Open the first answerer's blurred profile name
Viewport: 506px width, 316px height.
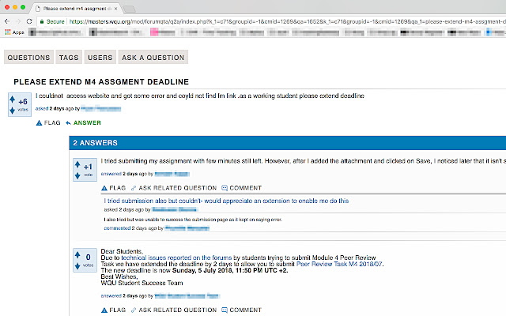tap(172, 174)
